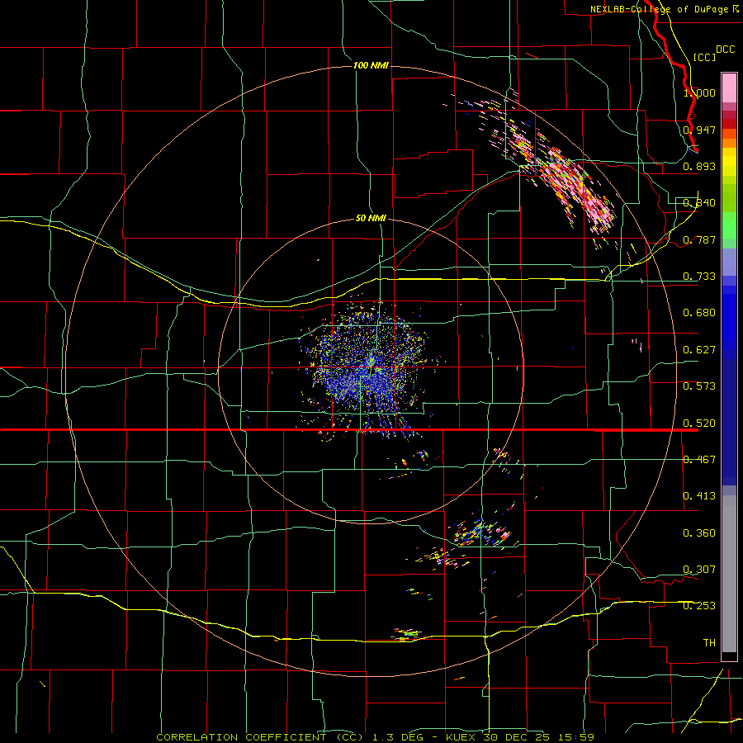The height and width of the screenshot is (743, 743).
Task: Click the DCC label above color scale
Action: tap(725, 50)
